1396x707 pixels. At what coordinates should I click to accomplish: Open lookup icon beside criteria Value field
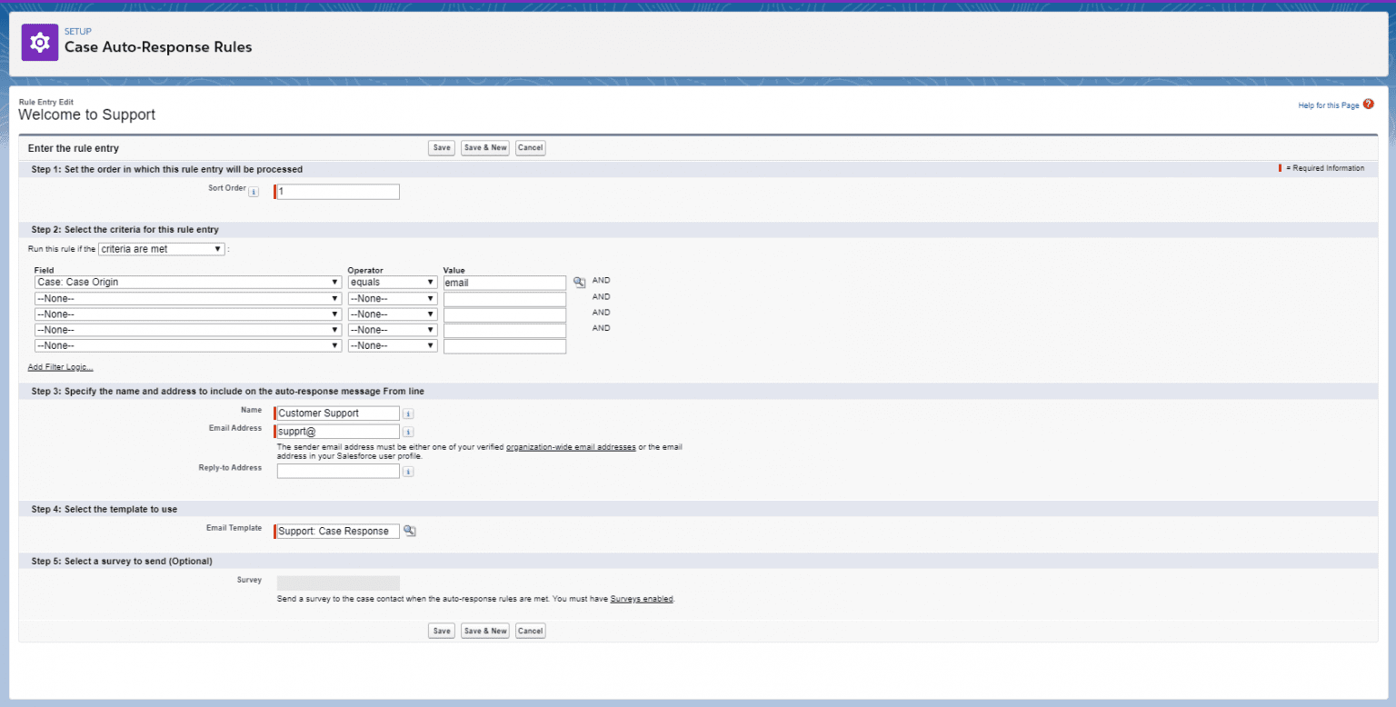(x=579, y=283)
